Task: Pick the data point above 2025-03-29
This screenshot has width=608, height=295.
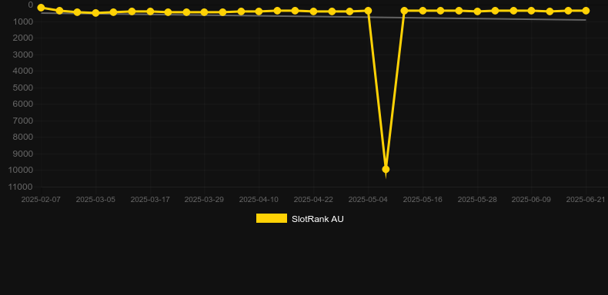Action: [205, 12]
